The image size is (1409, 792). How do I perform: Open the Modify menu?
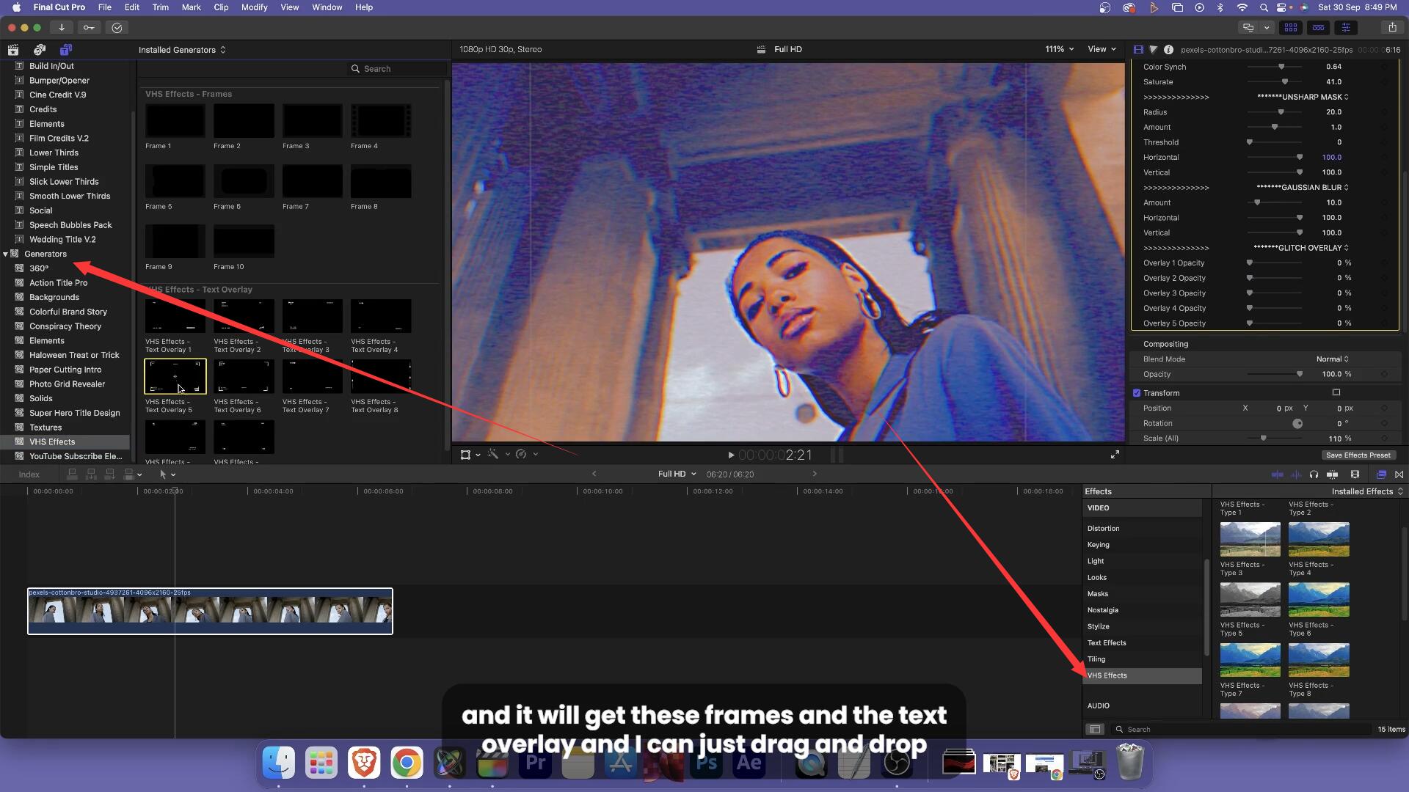[254, 7]
